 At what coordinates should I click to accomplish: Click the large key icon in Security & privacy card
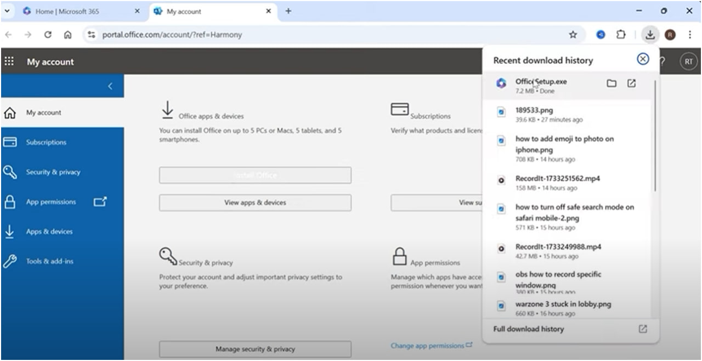(x=168, y=257)
